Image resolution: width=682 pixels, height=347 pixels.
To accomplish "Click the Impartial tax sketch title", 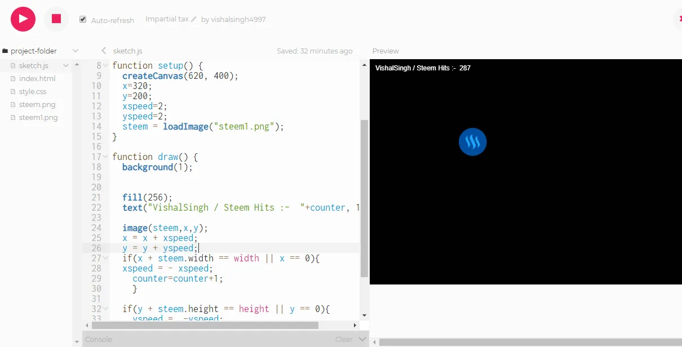I will [x=167, y=19].
